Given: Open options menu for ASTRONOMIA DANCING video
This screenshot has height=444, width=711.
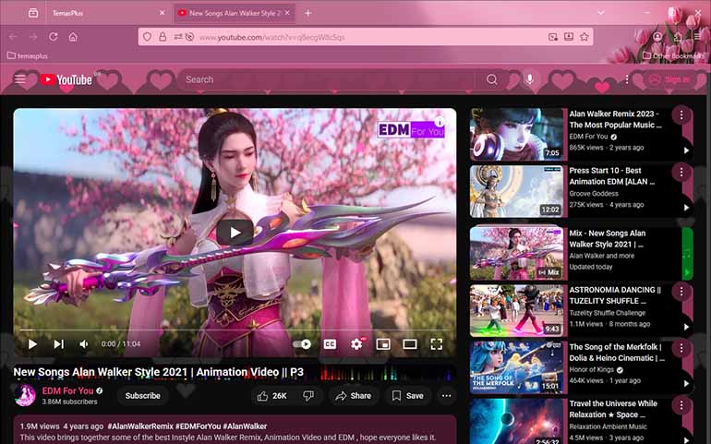Looking at the screenshot, I should pyautogui.click(x=681, y=291).
